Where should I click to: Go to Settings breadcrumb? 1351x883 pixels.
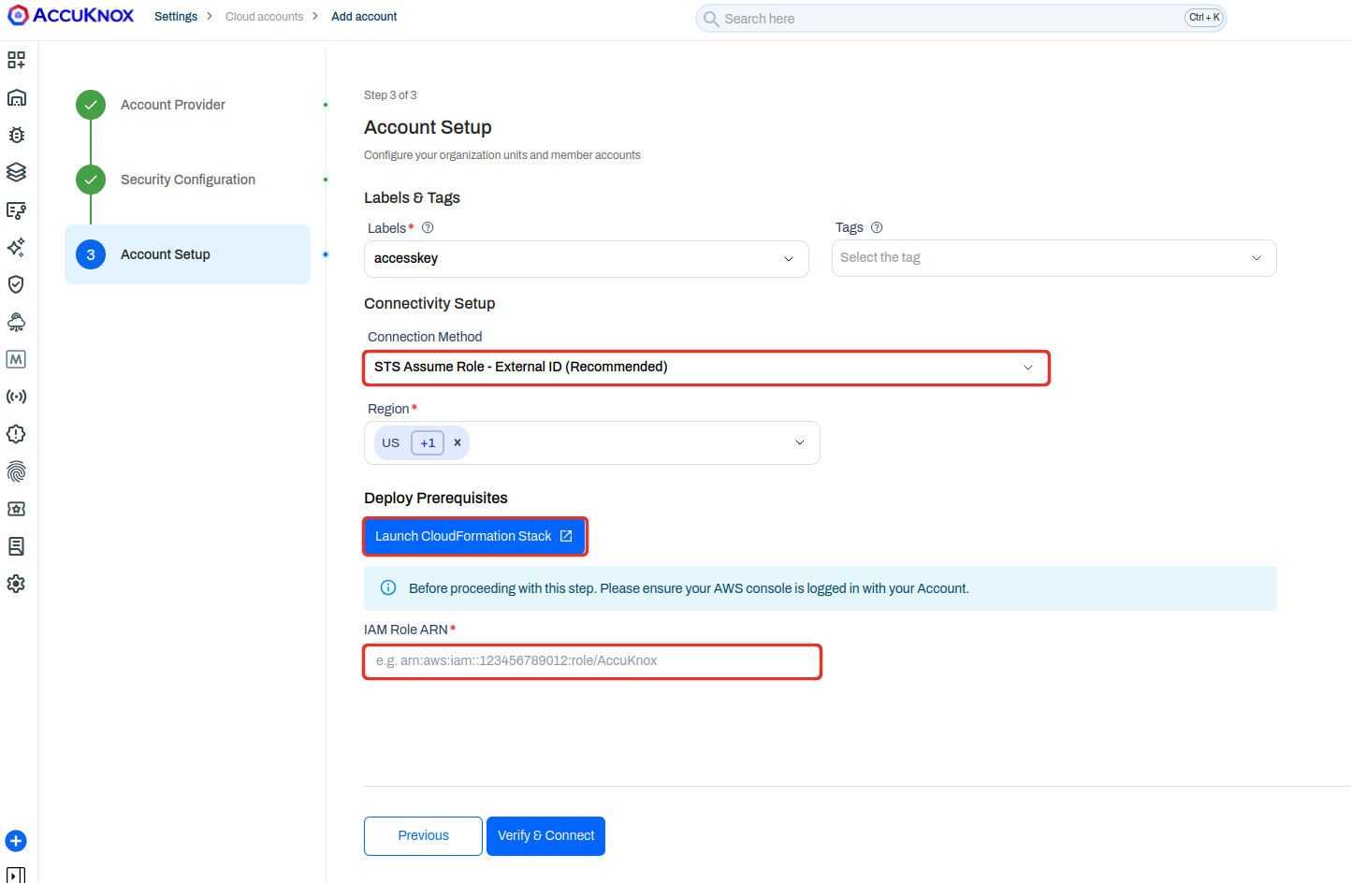pyautogui.click(x=176, y=17)
